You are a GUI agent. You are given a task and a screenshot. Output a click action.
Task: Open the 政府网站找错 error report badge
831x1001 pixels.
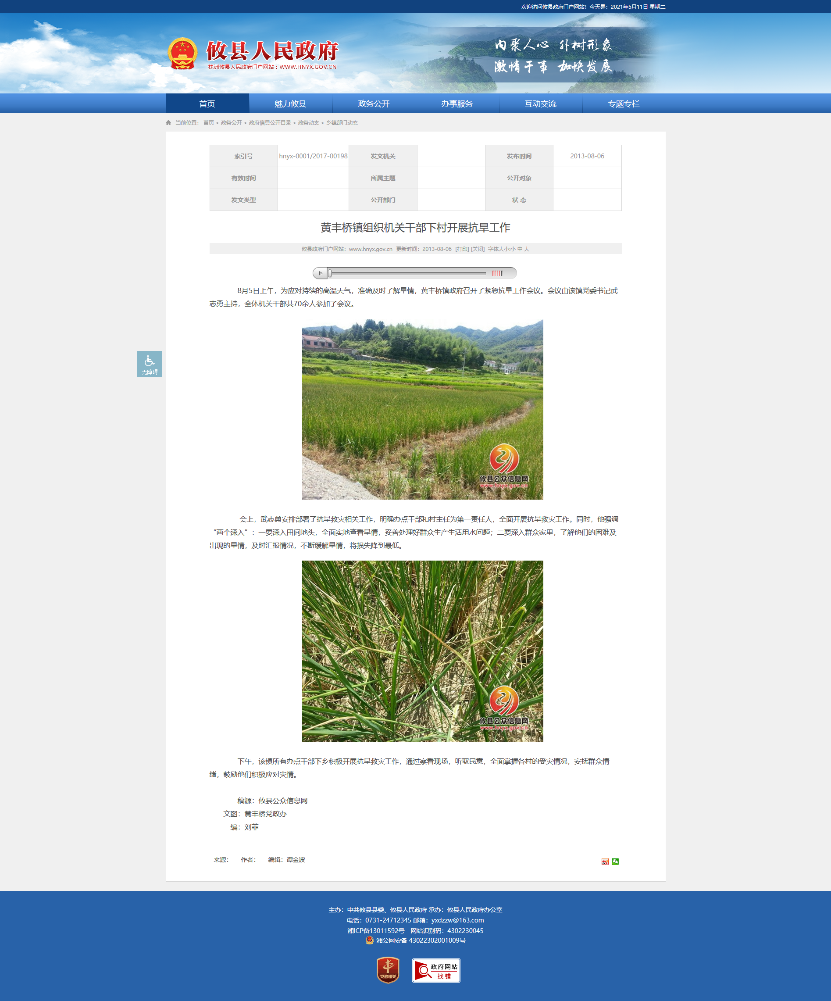436,970
